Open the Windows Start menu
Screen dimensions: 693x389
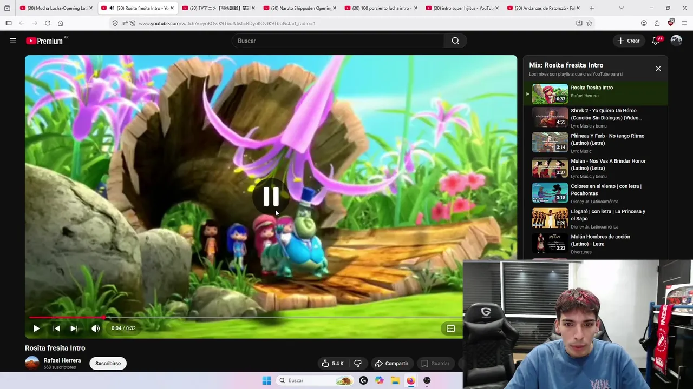266,380
